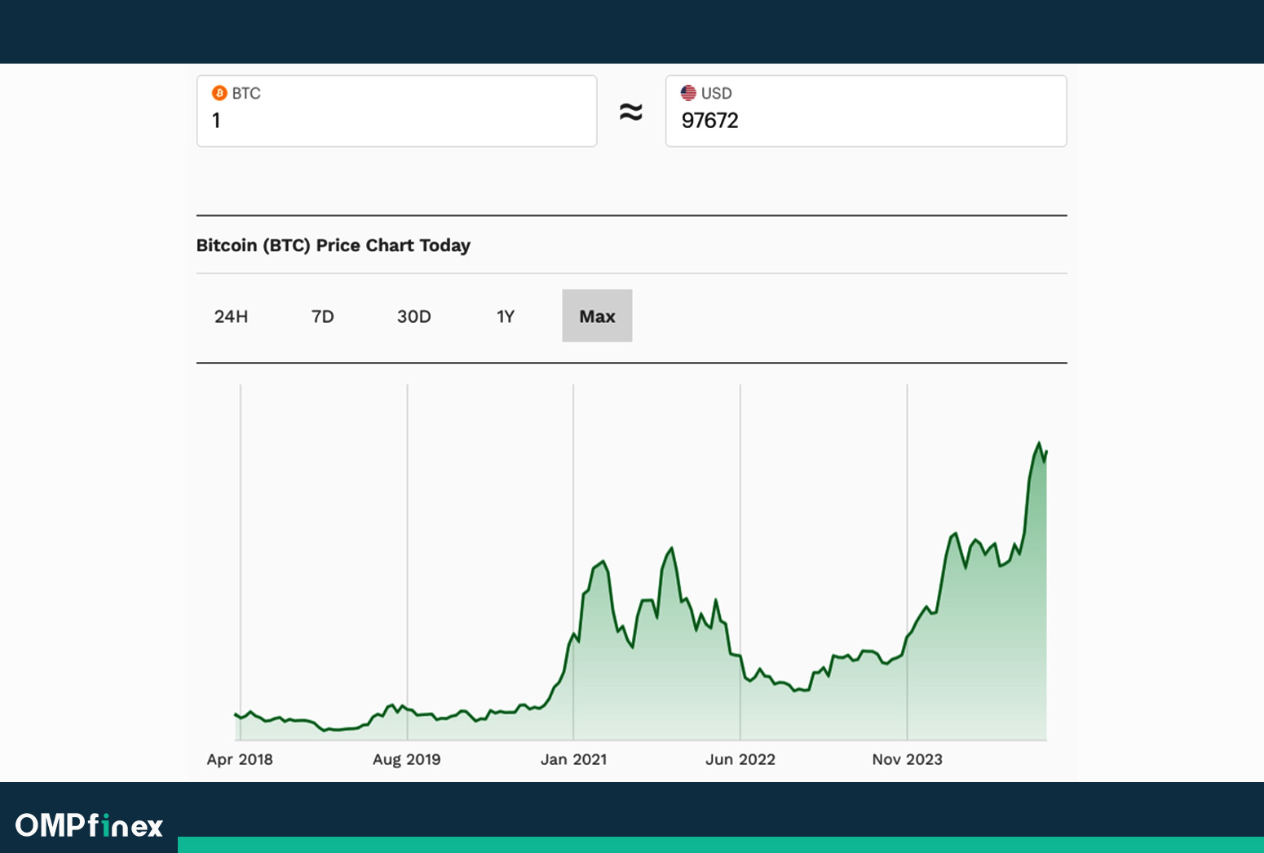Click the chart's latest price peak
This screenshot has width=1264, height=853.
[x=1039, y=444]
